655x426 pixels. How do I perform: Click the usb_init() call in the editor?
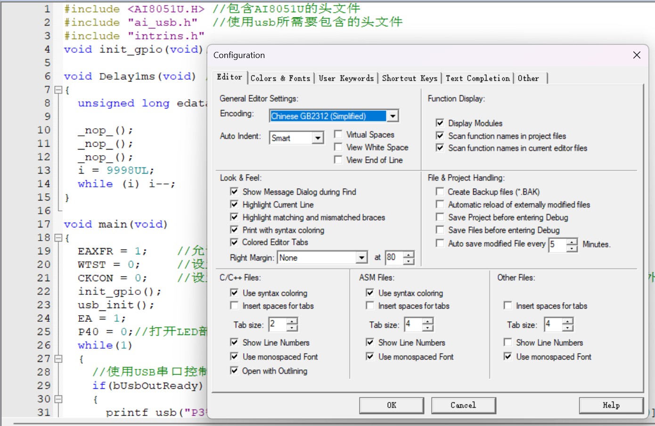click(x=116, y=305)
